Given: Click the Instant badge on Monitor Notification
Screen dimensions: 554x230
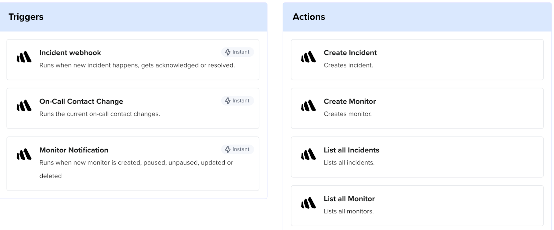Looking at the screenshot, I should click(x=237, y=149).
